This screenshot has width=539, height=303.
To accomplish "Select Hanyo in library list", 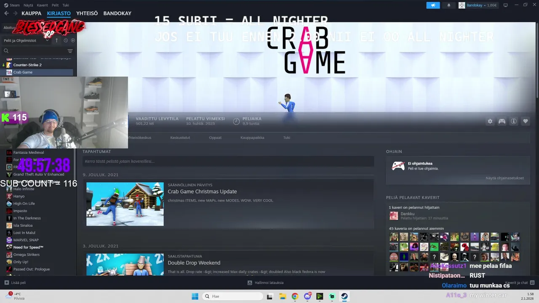I will pos(19,196).
